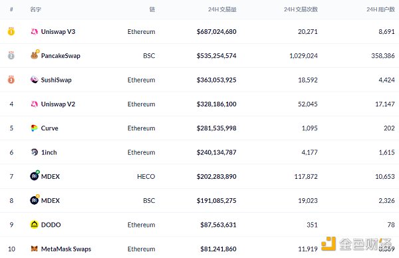Sort by 24H交易次数 column header

coord(301,9)
